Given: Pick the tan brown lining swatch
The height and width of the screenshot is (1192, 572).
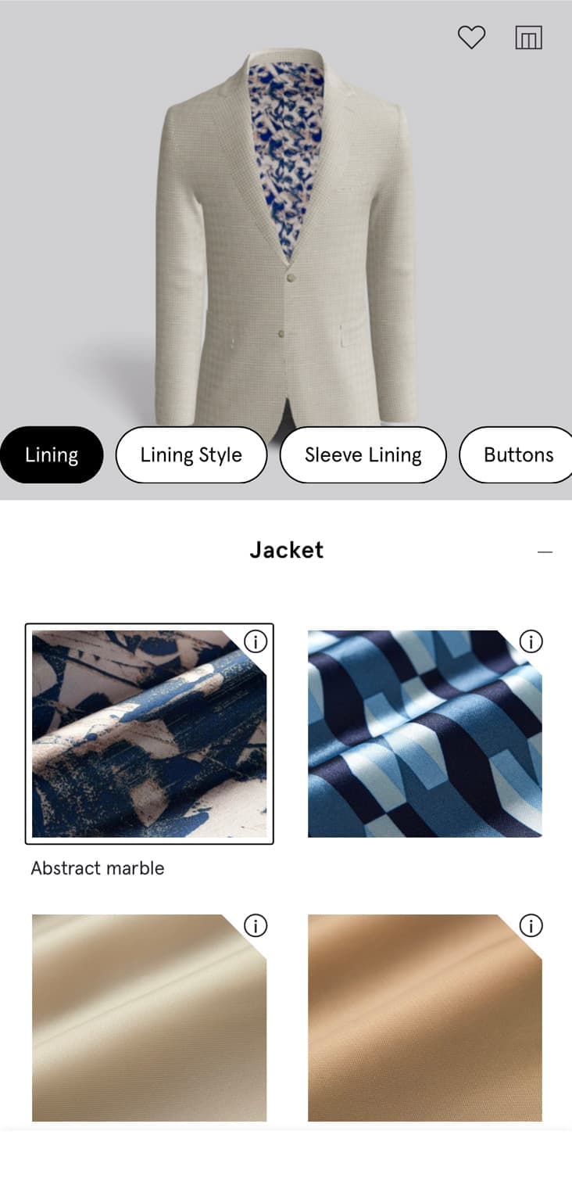Looking at the screenshot, I should point(424,1018).
